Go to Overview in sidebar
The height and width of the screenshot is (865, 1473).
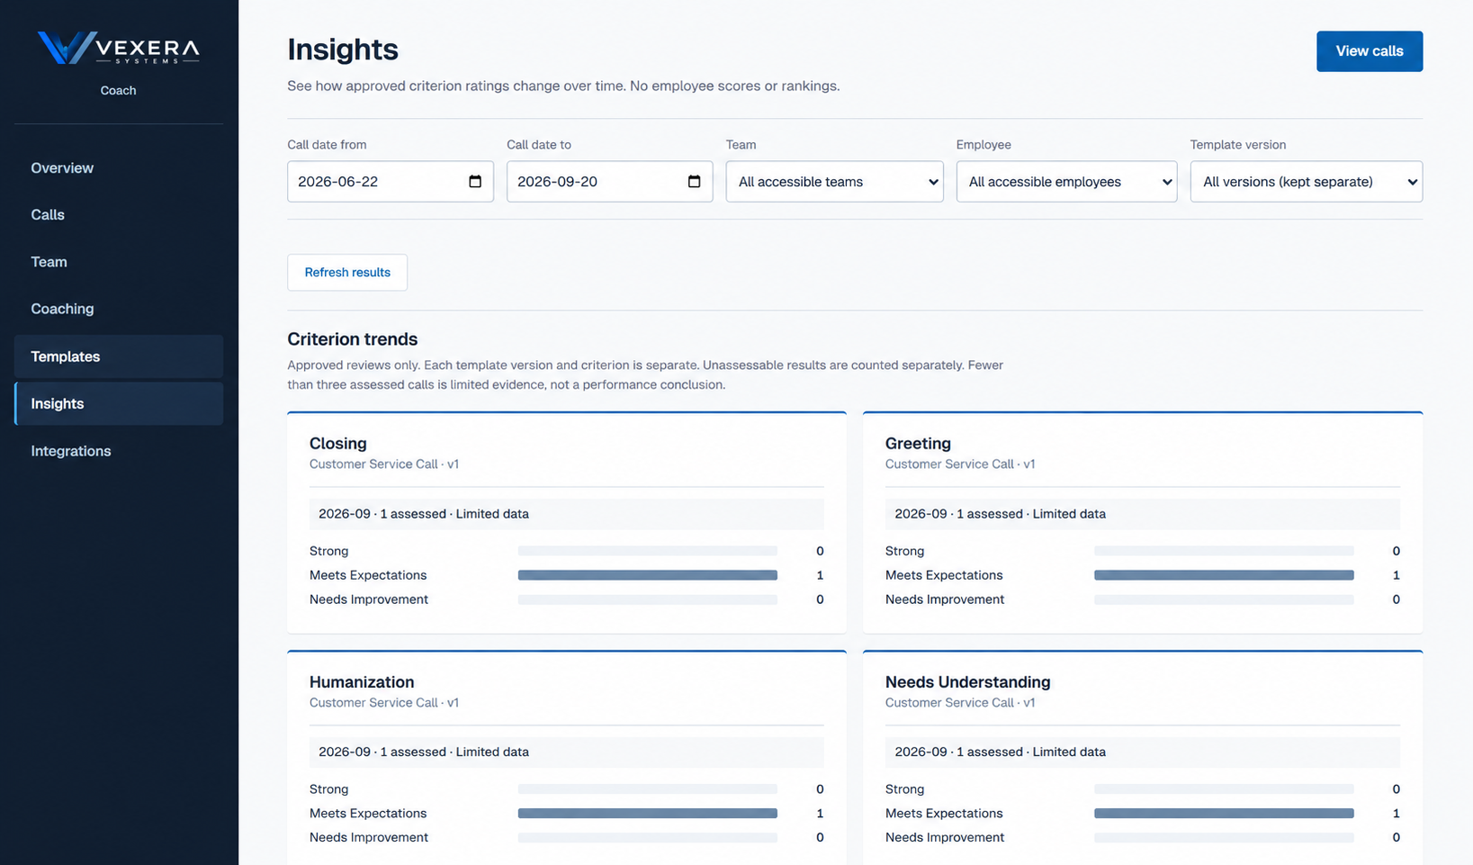[119, 168]
